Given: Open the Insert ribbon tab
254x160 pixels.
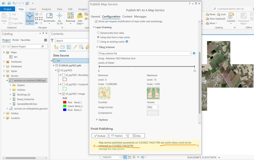Looking at the screenshot, I should click(x=33, y=9).
